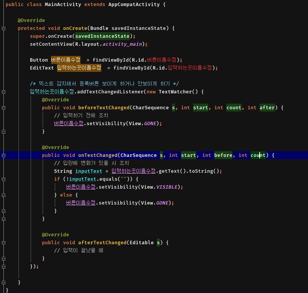The width and height of the screenshot is (308, 293).
Task: Click comment 입력하기 전에 조치
Action: pyautogui.click(x=81, y=115)
